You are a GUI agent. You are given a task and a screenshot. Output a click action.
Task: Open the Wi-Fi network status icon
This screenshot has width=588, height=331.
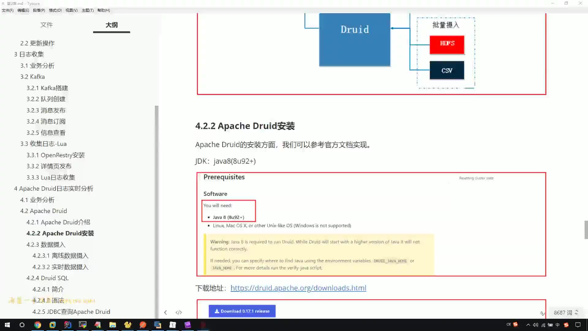[x=543, y=325]
